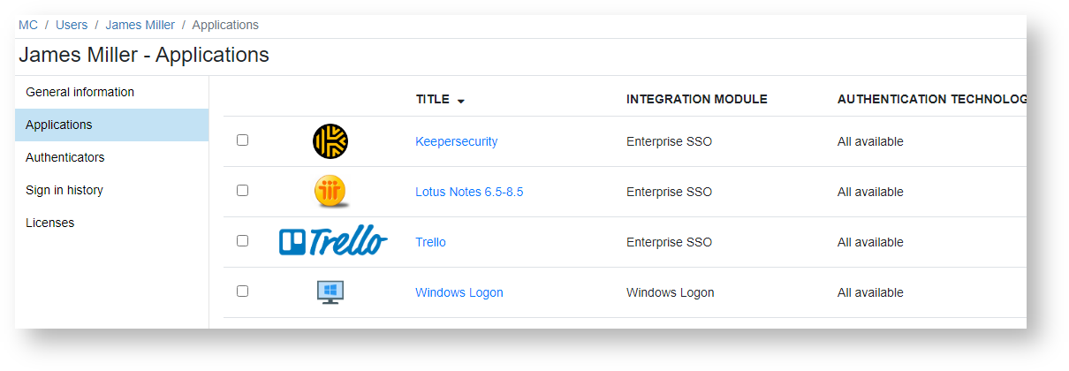
Task: Go to Licenses sidebar item
Action: click(50, 223)
